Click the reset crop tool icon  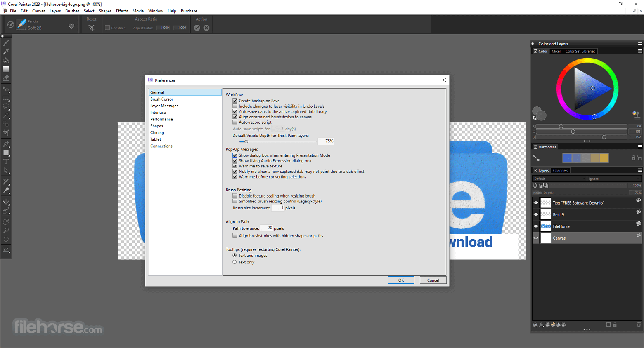91,28
